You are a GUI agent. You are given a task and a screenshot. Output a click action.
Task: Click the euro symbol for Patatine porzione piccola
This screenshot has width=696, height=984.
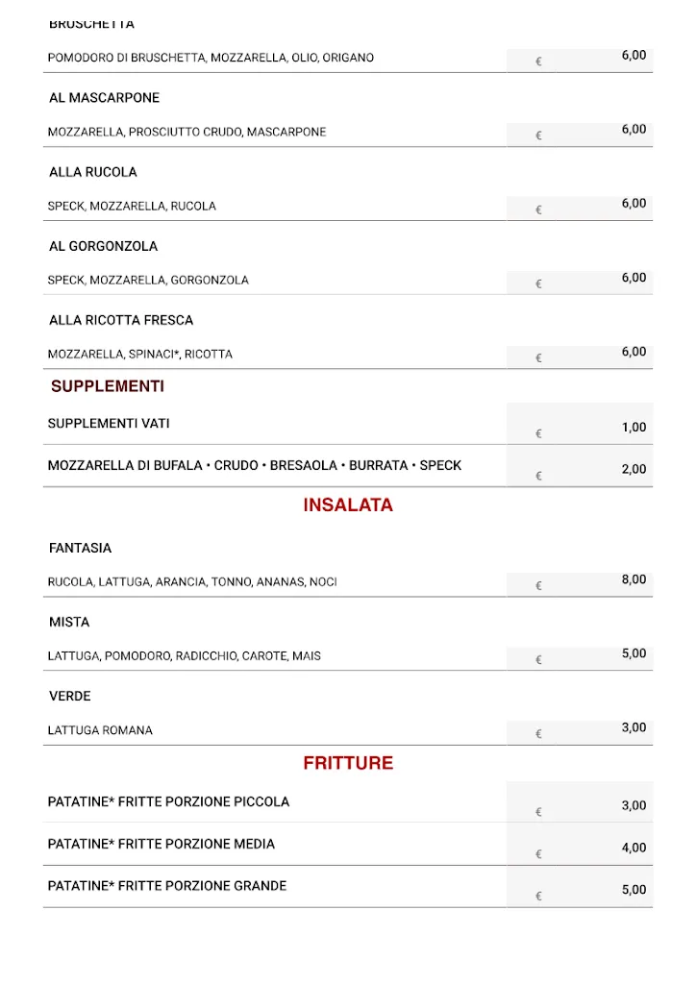538,812
